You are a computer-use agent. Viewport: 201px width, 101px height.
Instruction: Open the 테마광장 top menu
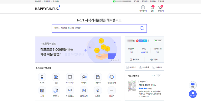coord(47,1)
